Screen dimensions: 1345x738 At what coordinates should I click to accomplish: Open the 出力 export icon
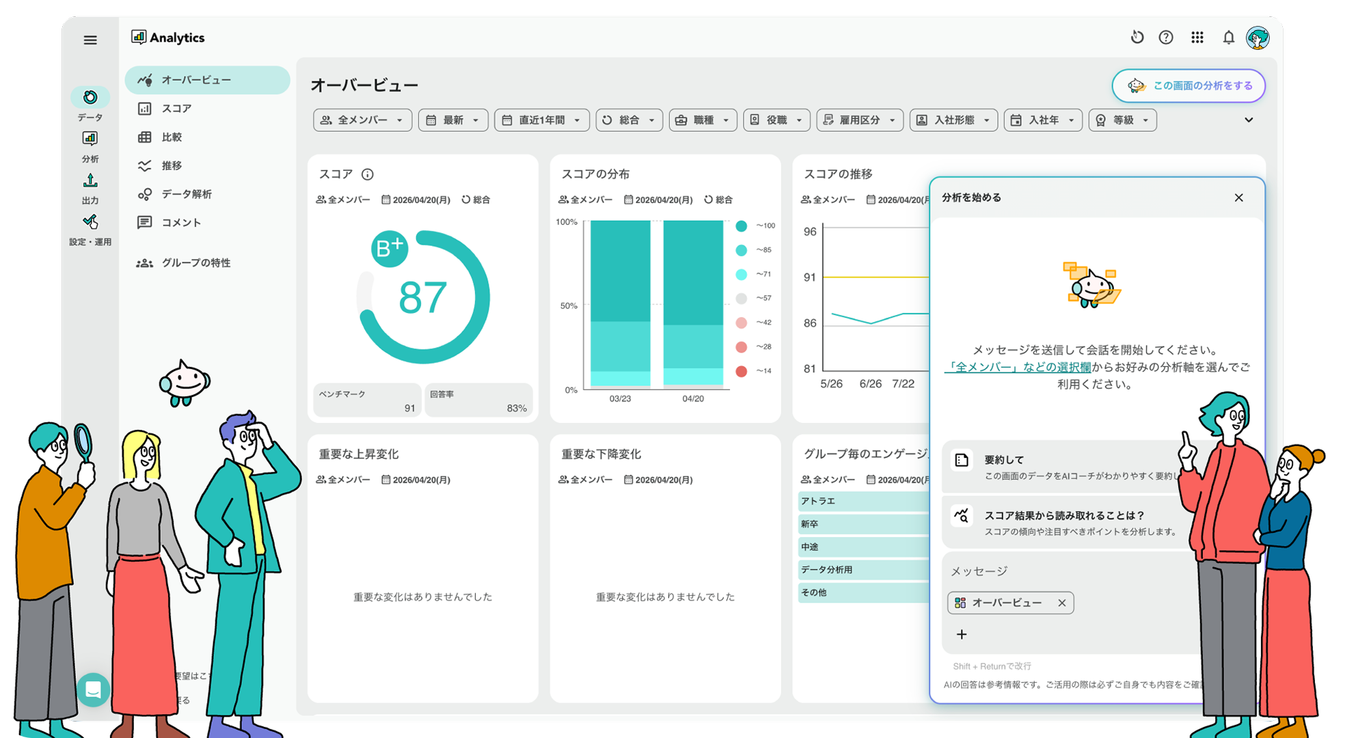(90, 180)
